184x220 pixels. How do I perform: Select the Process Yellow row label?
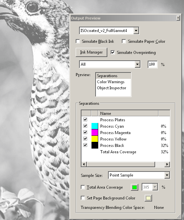tap(113, 139)
